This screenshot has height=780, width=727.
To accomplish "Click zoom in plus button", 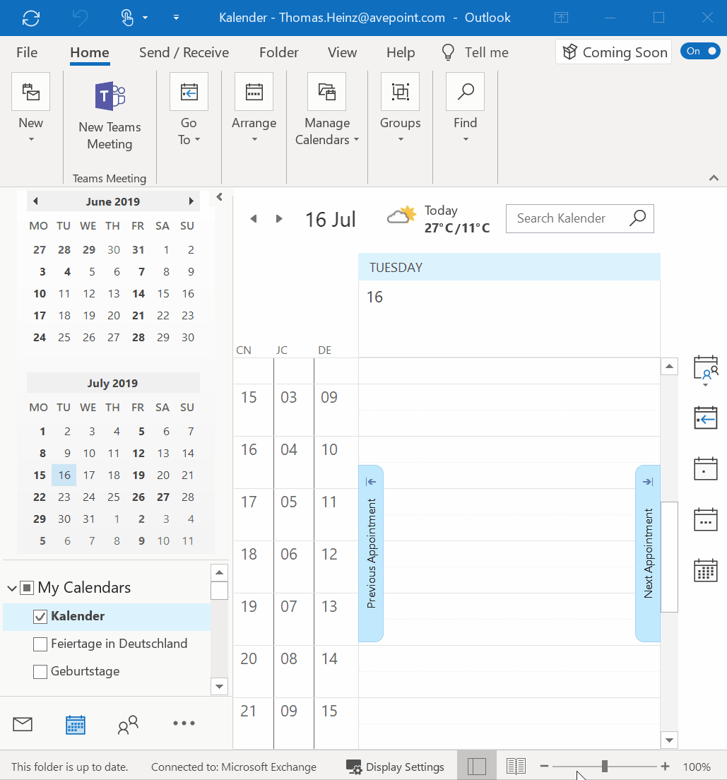I will (666, 767).
